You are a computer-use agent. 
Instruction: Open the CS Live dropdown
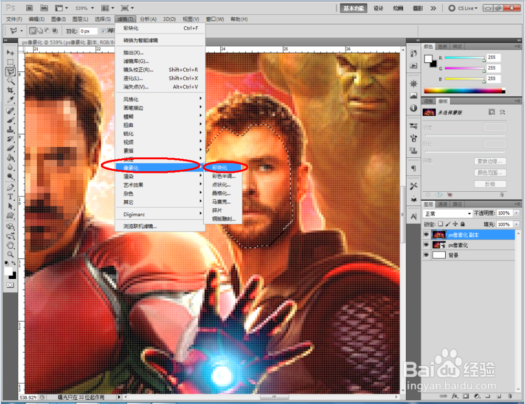pyautogui.click(x=464, y=8)
